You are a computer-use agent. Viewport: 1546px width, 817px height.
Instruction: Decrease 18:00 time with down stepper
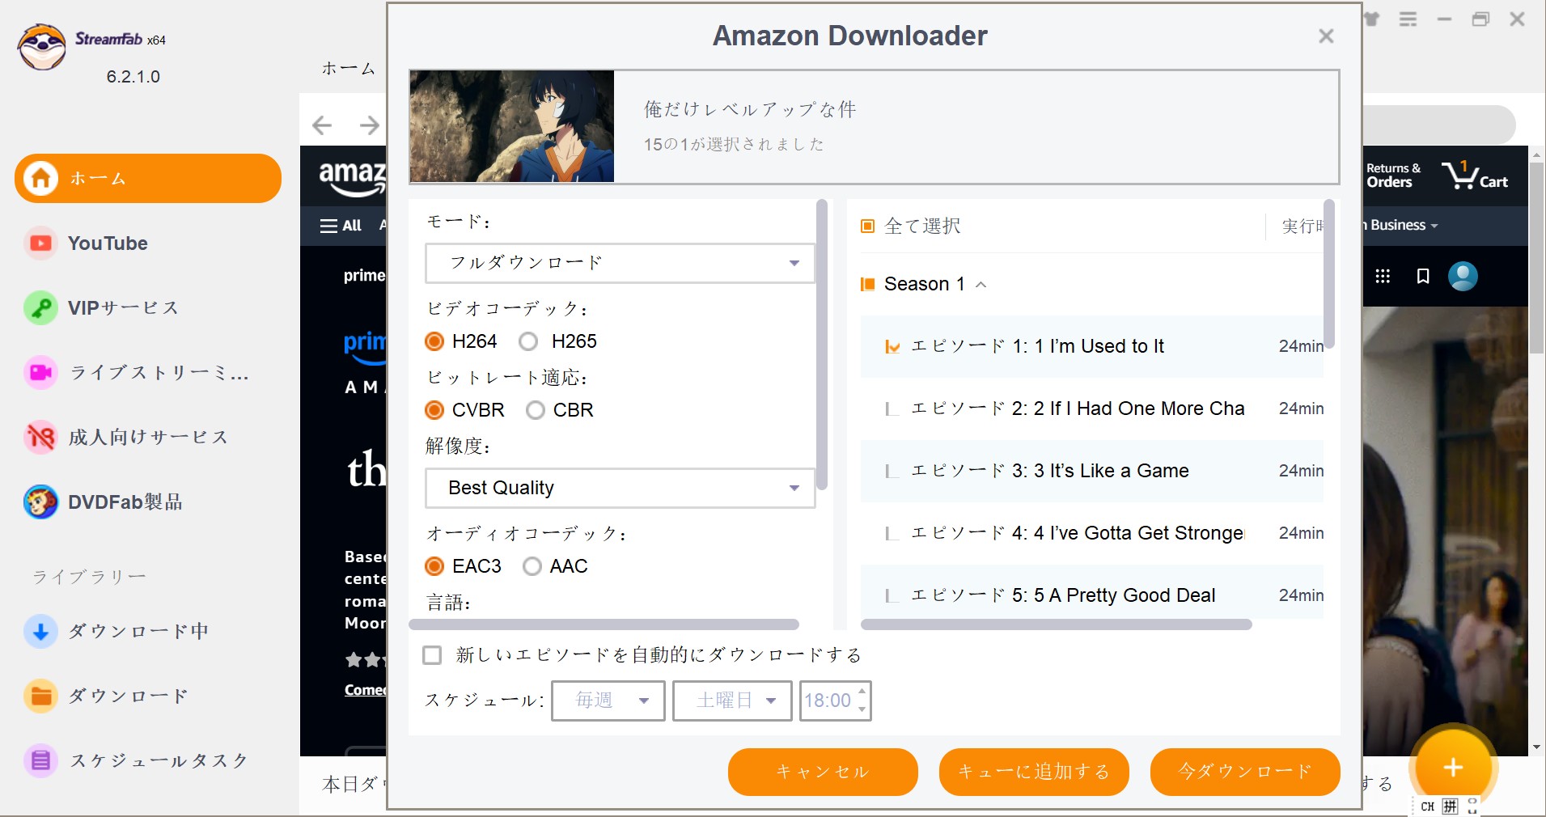click(x=862, y=709)
